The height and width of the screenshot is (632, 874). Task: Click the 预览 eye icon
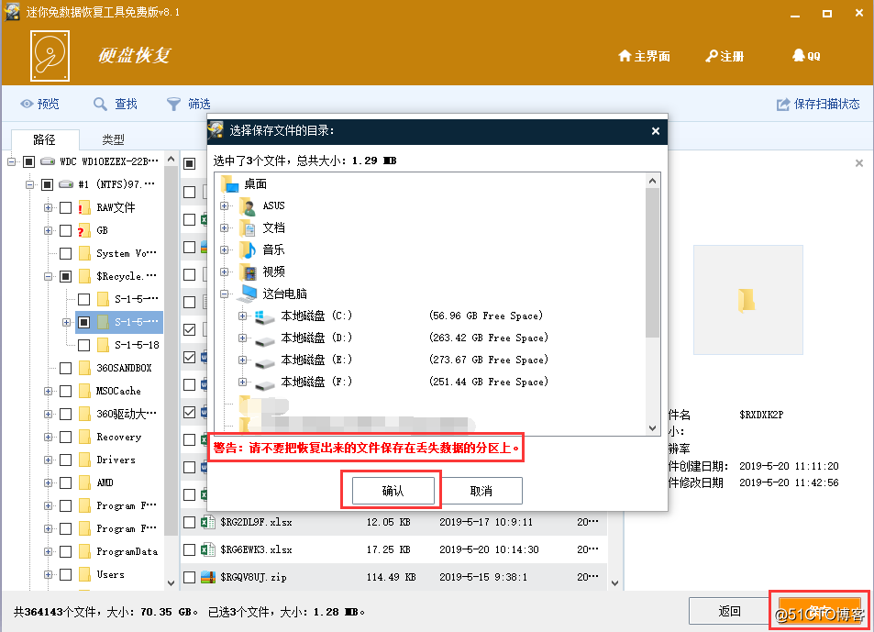pyautogui.click(x=27, y=104)
